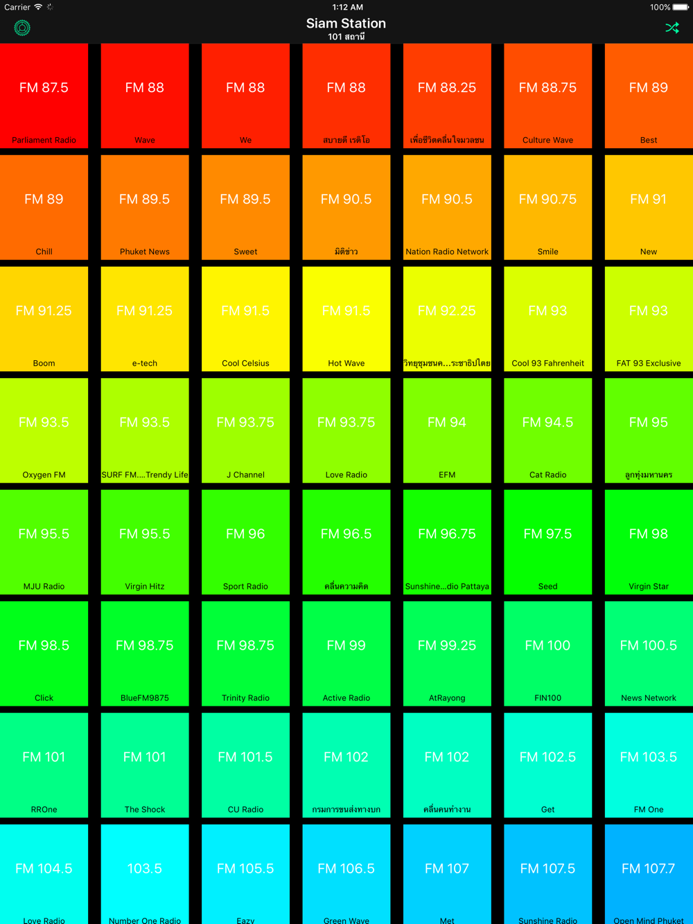
Task: Open the Get FM 102.5 station
Action: [x=548, y=765]
